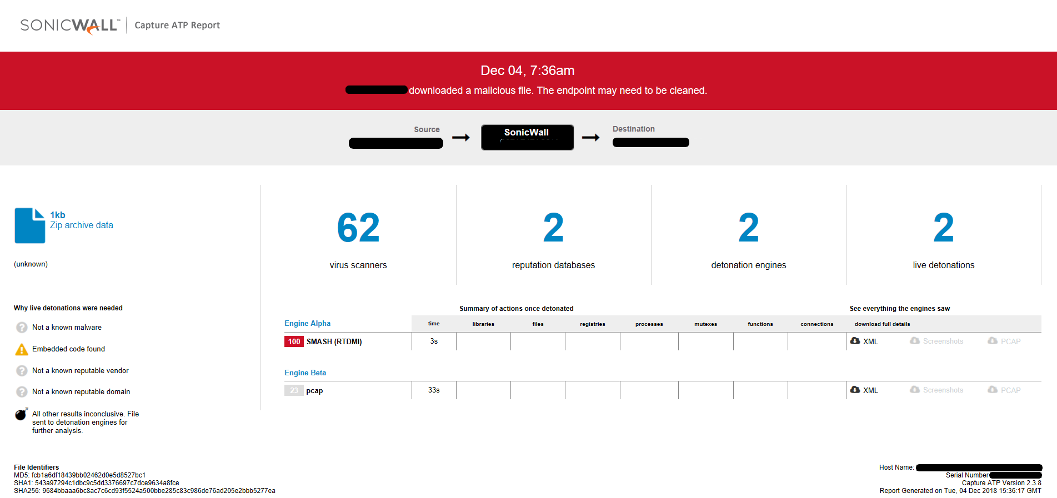Click the Report Generated date line
Image resolution: width=1057 pixels, height=498 pixels.
[x=960, y=491]
